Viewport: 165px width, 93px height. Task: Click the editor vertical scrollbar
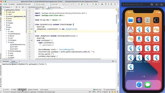pos(116,19)
